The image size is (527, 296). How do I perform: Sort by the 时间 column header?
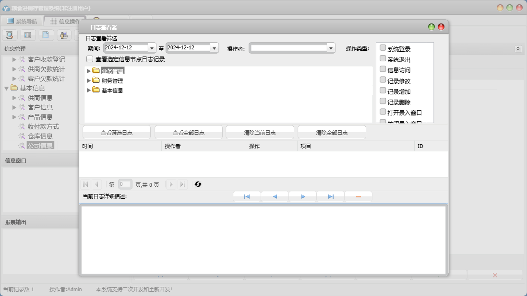[x=120, y=146]
